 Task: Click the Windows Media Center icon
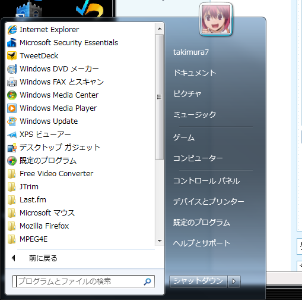click(12, 95)
